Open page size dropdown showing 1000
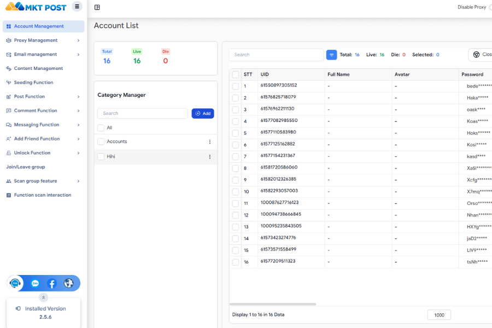The height and width of the screenshot is (328, 492). coord(439,315)
